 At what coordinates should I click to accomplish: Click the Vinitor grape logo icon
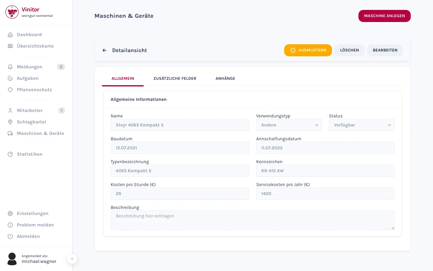tap(12, 12)
